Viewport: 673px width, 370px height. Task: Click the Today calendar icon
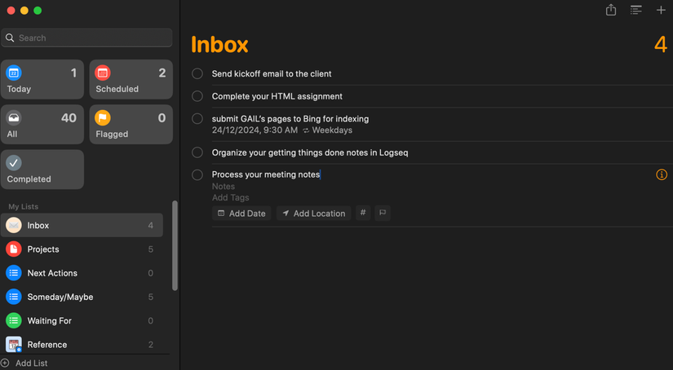coord(14,73)
